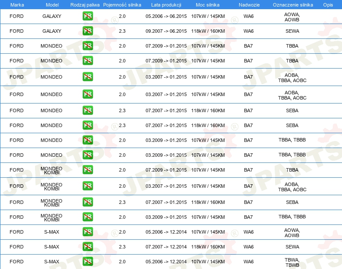
Task: Click the Nadwozie column header
Action: point(249,5)
